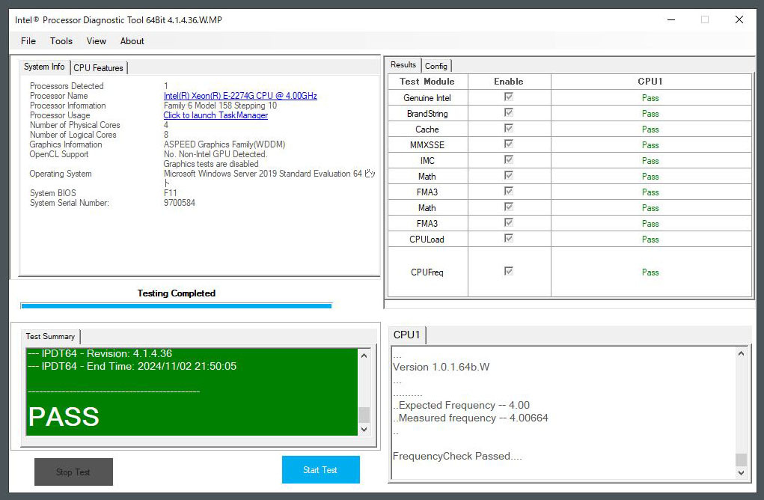Open the File menu
Viewport: 764px width, 500px height.
tap(28, 41)
